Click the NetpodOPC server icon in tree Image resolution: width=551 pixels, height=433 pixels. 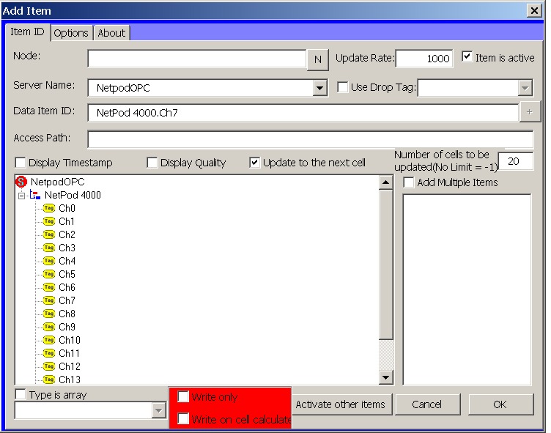tap(21, 182)
